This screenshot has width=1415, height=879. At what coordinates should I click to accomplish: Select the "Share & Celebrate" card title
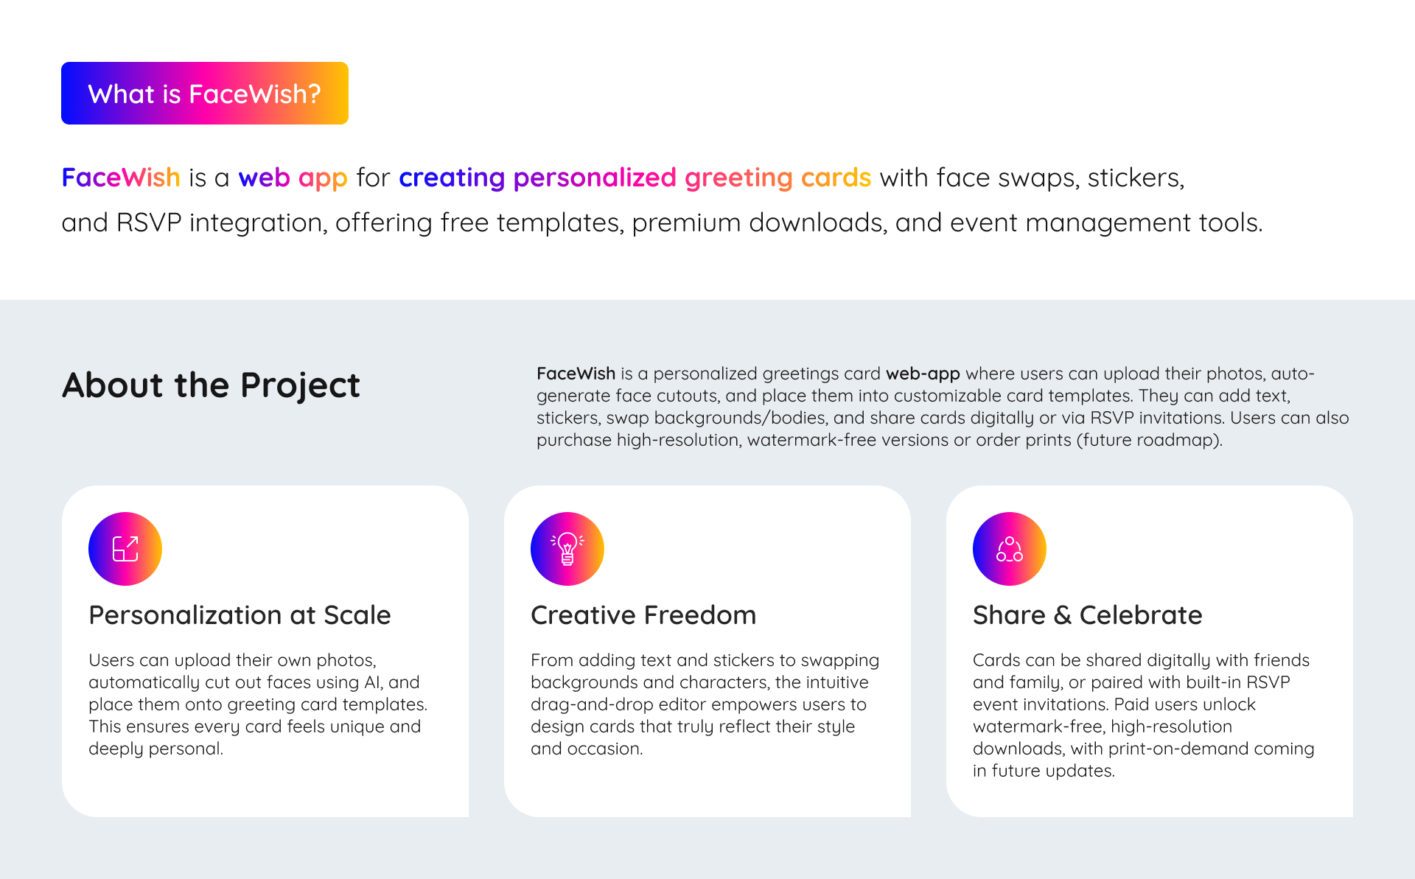1087,615
